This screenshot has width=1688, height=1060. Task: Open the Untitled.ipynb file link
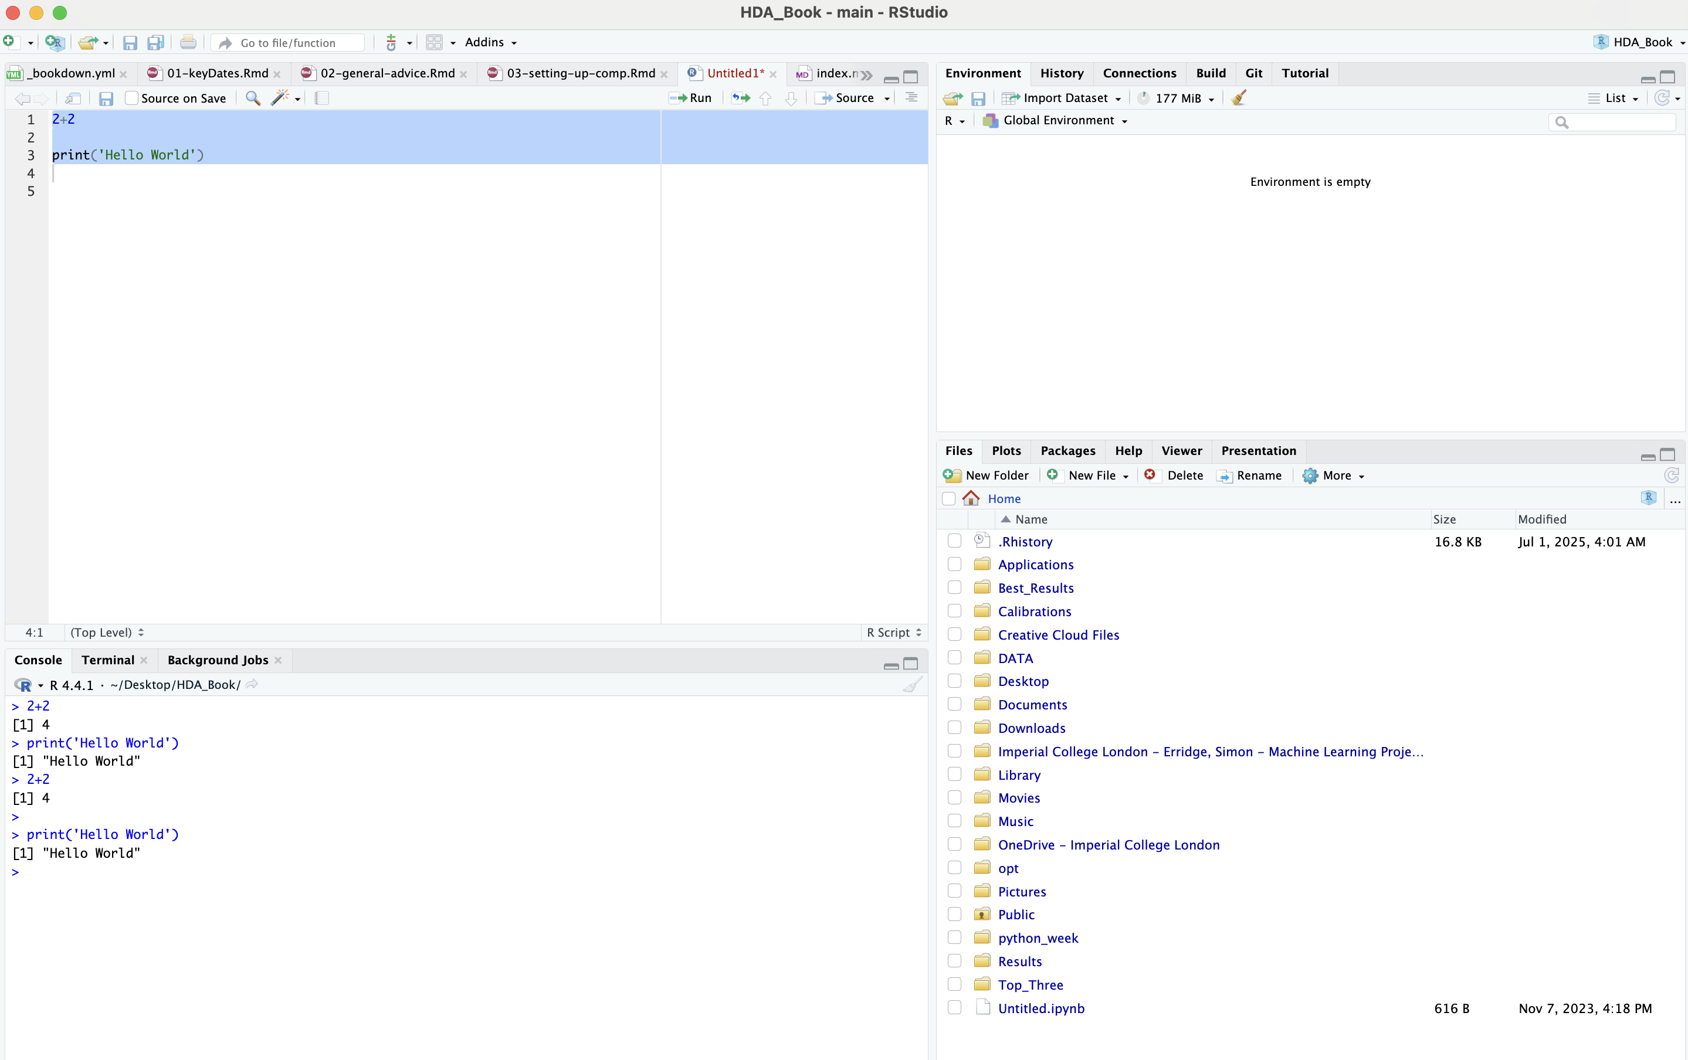pyautogui.click(x=1041, y=1008)
